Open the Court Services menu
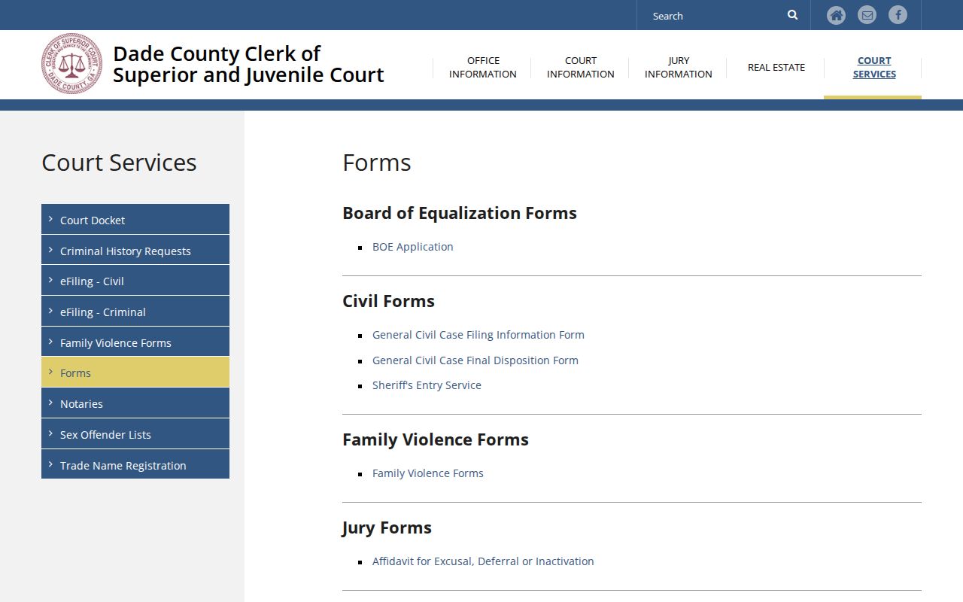Image resolution: width=963 pixels, height=602 pixels. tap(874, 67)
